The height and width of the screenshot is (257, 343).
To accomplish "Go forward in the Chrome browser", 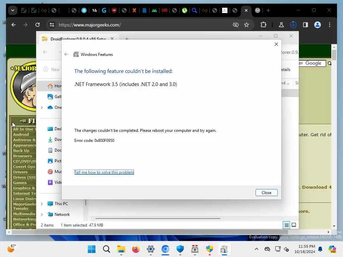I will [25, 25].
